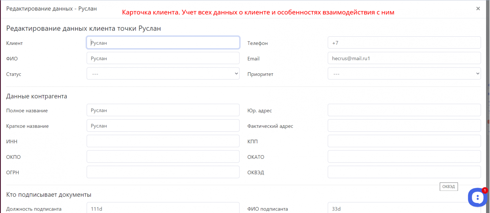490x213 pixels.
Task: Click into the ОГРН field
Action: pyautogui.click(x=163, y=172)
